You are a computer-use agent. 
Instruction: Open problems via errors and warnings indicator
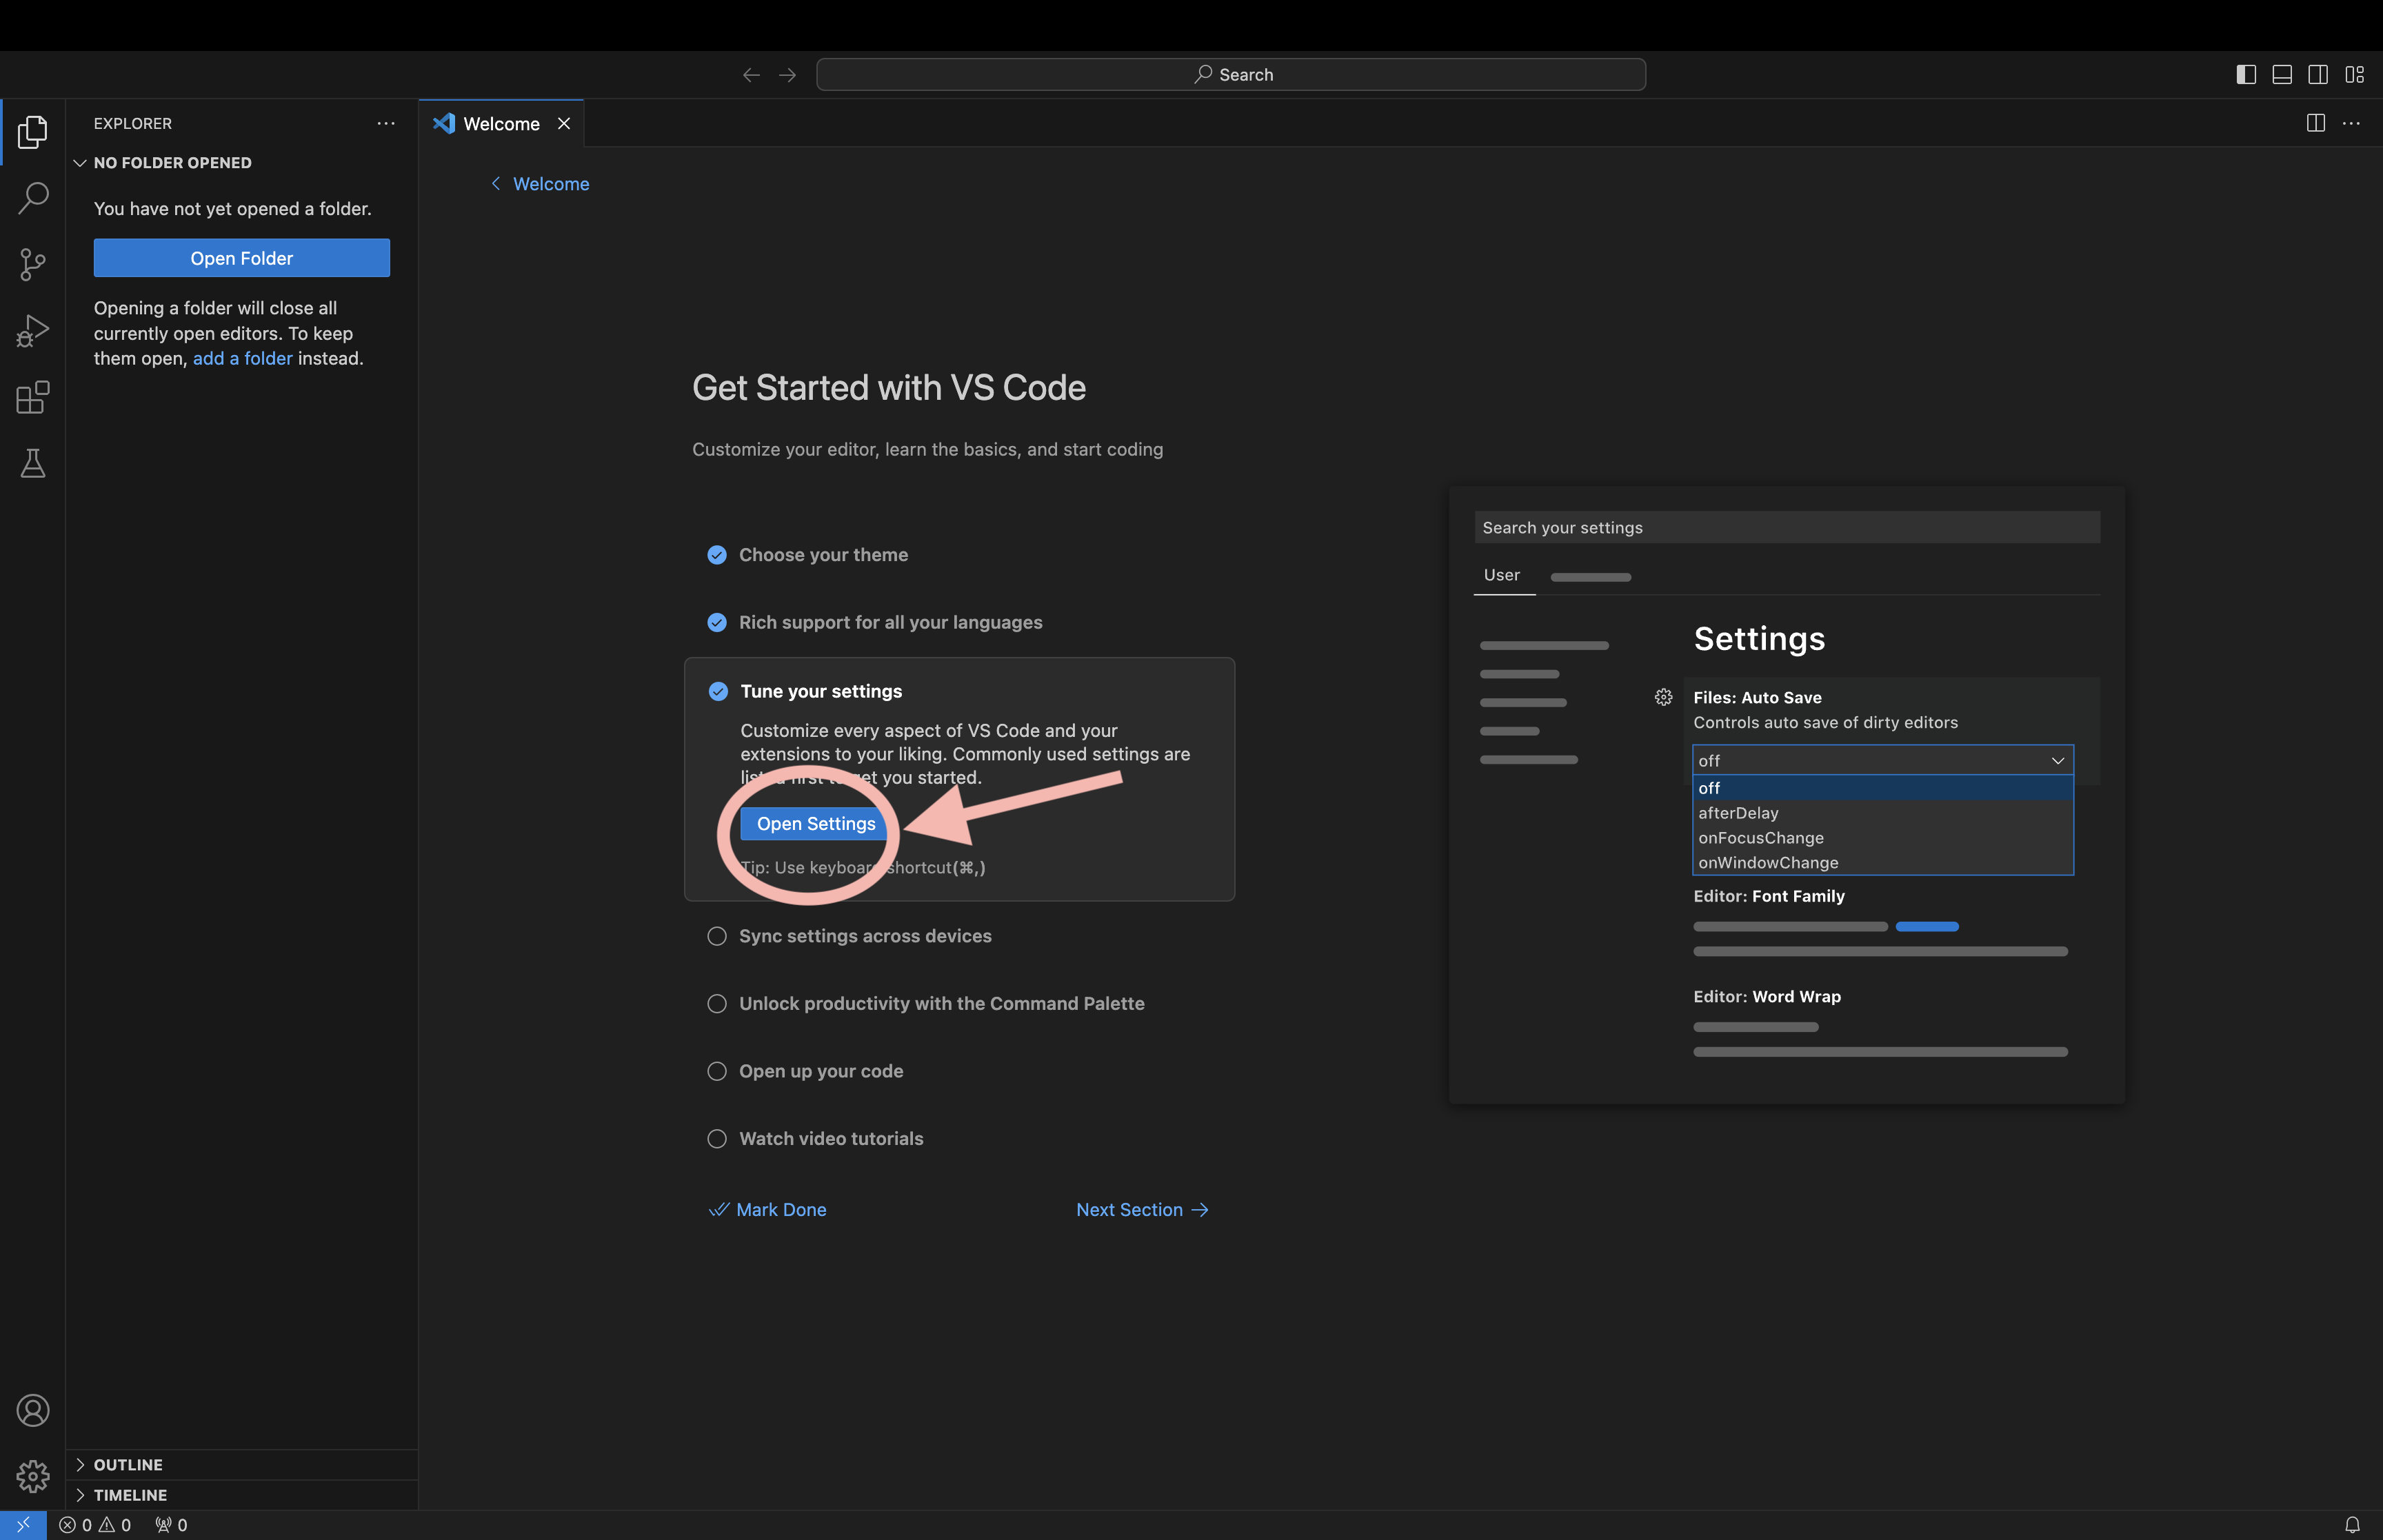coord(95,1525)
